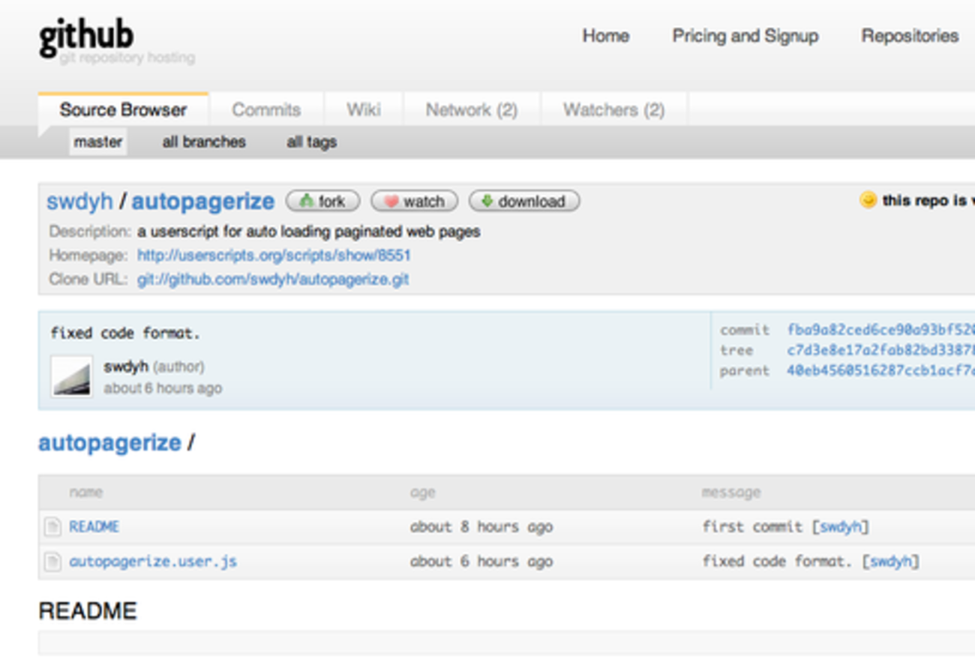Show all branches

pyautogui.click(x=204, y=142)
